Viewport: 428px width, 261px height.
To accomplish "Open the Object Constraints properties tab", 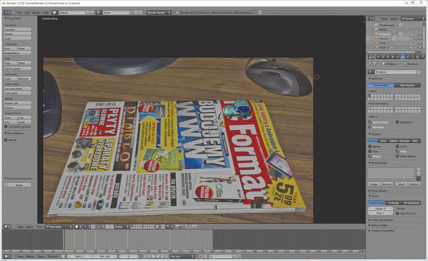I will pyautogui.click(x=398, y=57).
